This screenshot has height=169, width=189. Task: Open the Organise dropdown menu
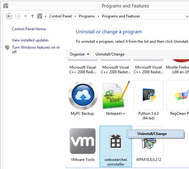pyautogui.click(x=79, y=54)
